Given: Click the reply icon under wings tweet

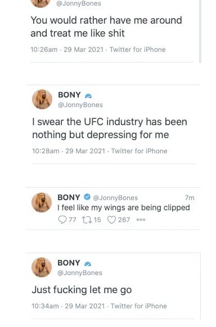Looking at the screenshot, I should (x=62, y=220).
